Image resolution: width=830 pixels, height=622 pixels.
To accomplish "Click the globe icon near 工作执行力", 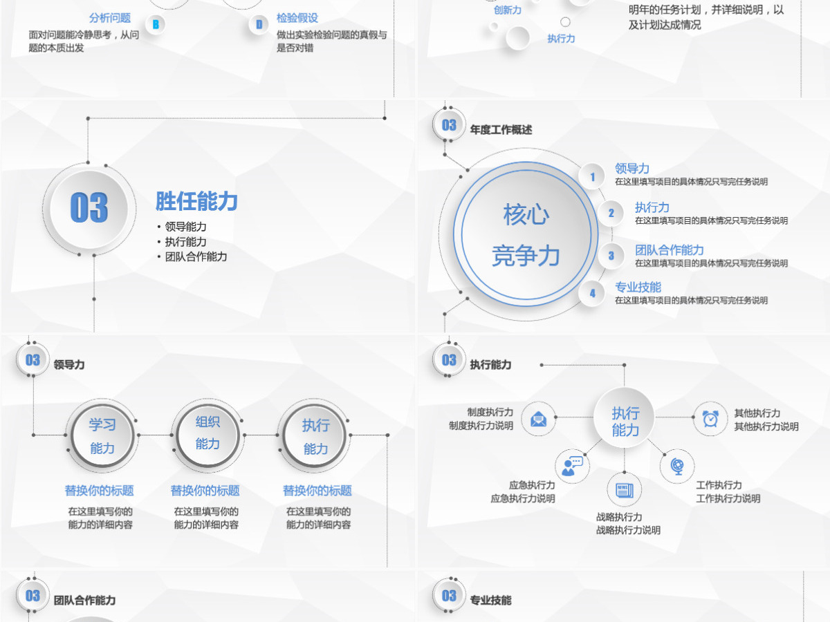I will point(676,466).
